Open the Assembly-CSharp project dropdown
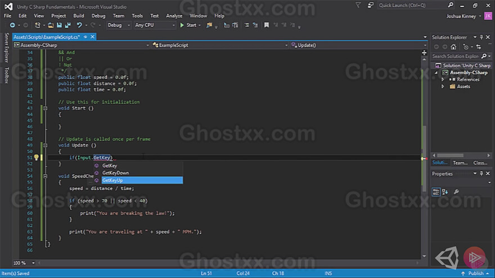The width and height of the screenshot is (495, 278). click(x=82, y=45)
